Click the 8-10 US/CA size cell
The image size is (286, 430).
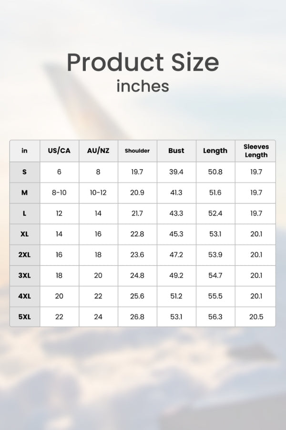(x=59, y=193)
